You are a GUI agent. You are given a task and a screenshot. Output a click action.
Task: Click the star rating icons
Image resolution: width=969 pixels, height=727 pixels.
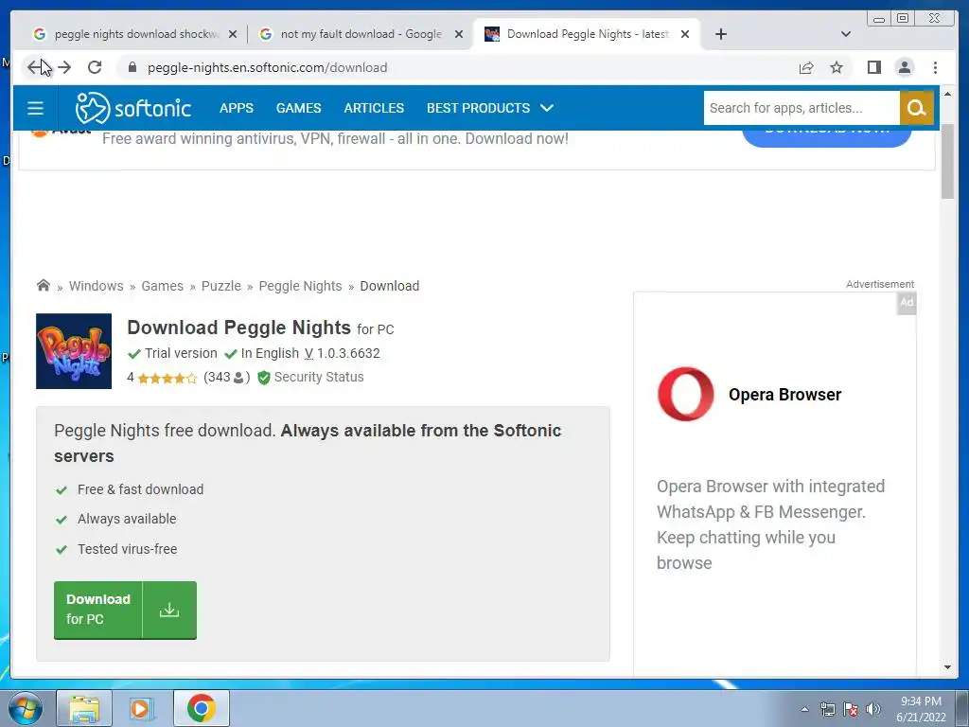point(167,378)
